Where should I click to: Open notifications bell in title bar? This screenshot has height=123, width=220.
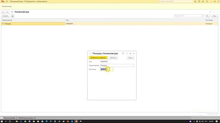(195, 1)
